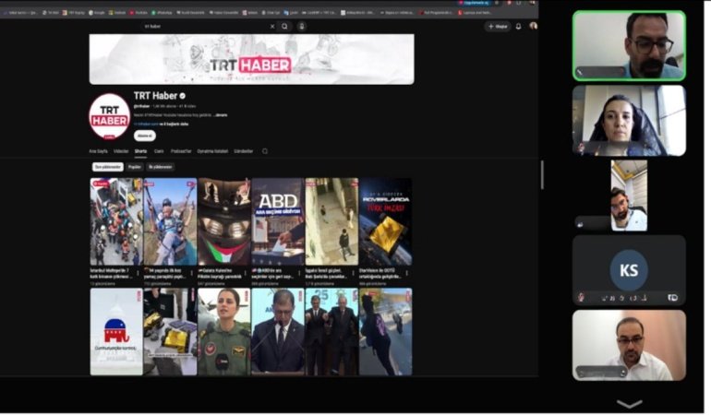Click the camera icon on KS tile
711x415 pixels.
(x=672, y=297)
